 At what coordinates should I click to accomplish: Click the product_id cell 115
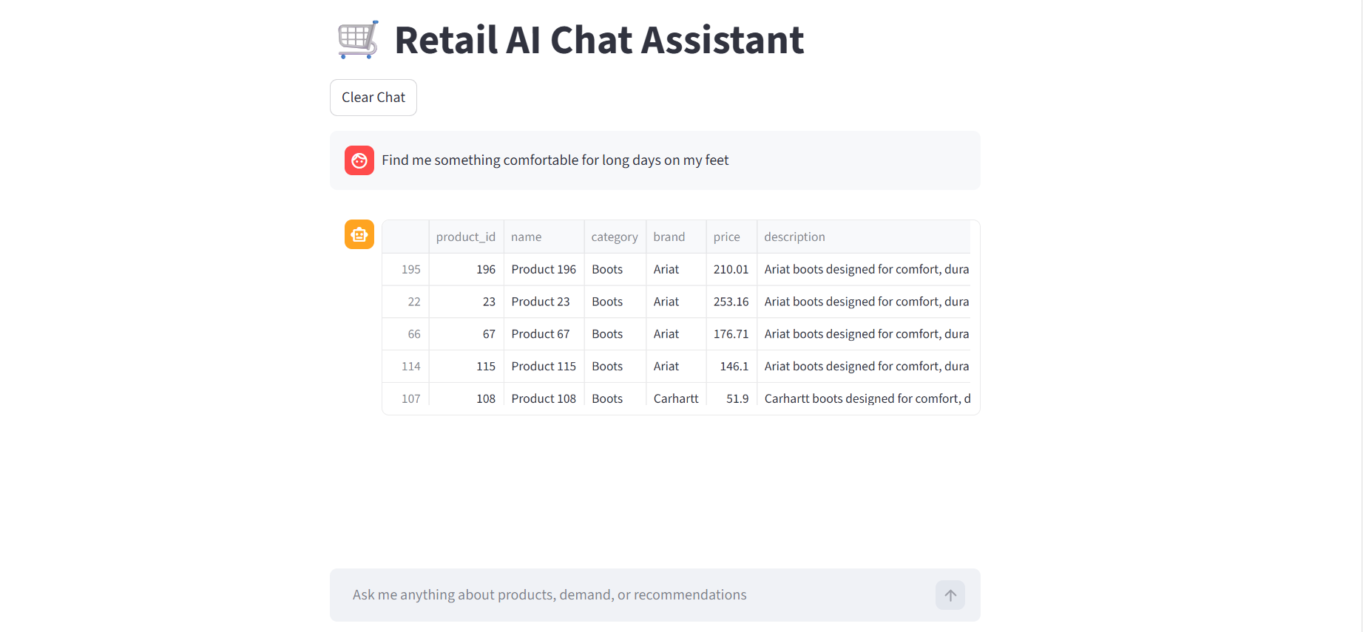tap(467, 367)
